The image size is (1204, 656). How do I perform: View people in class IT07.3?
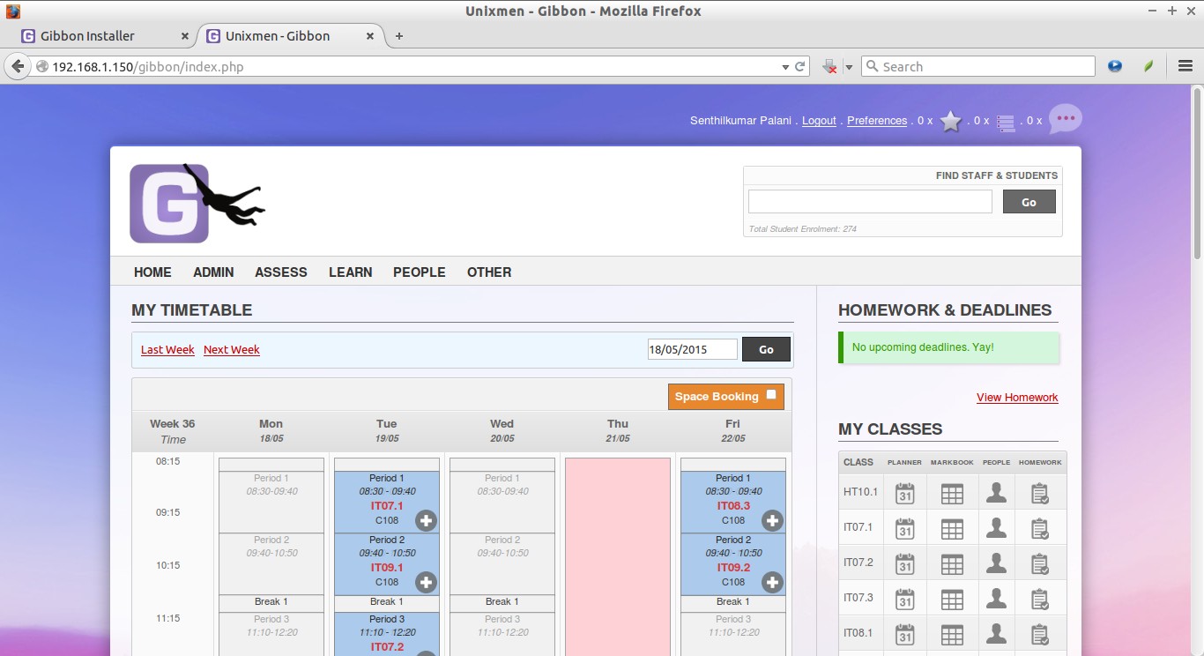996,598
